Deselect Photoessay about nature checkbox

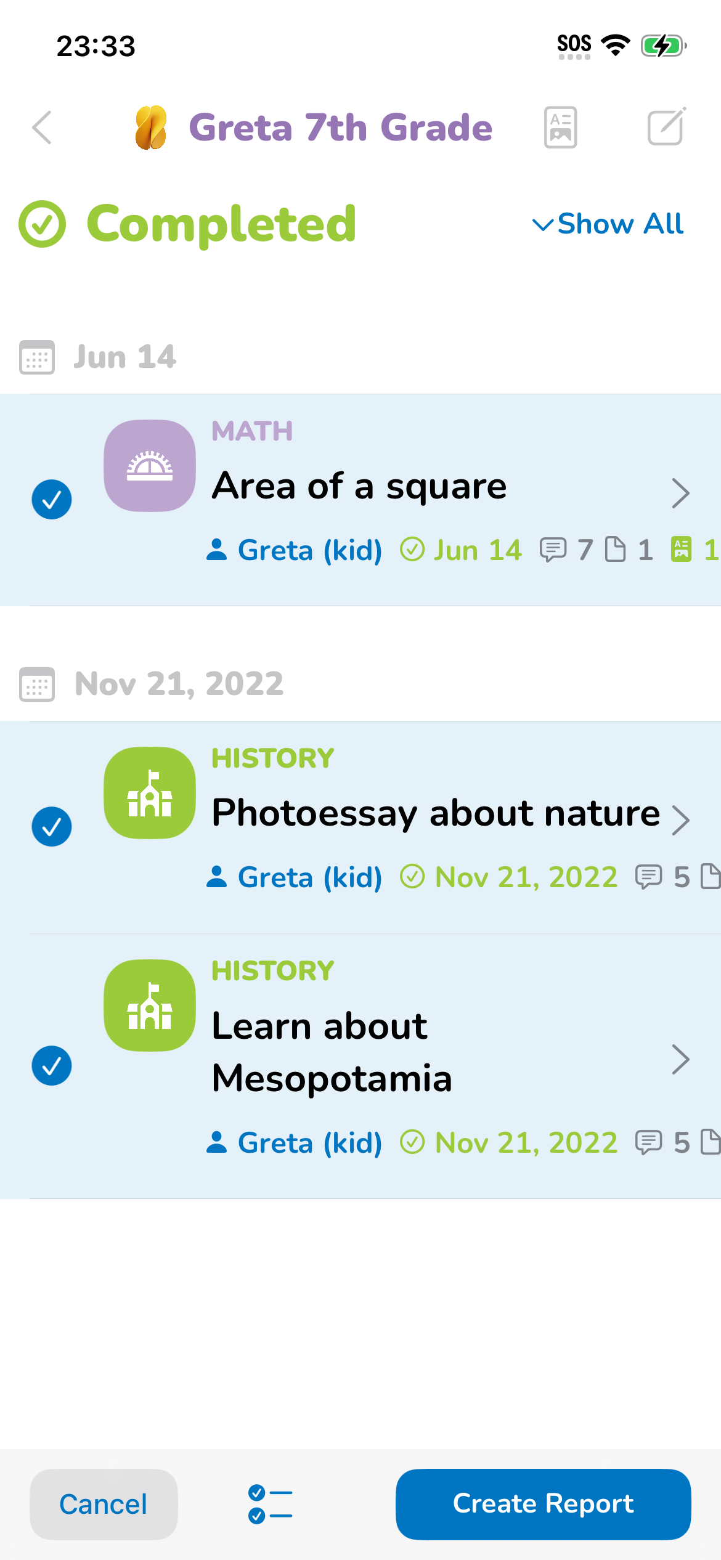[52, 826]
